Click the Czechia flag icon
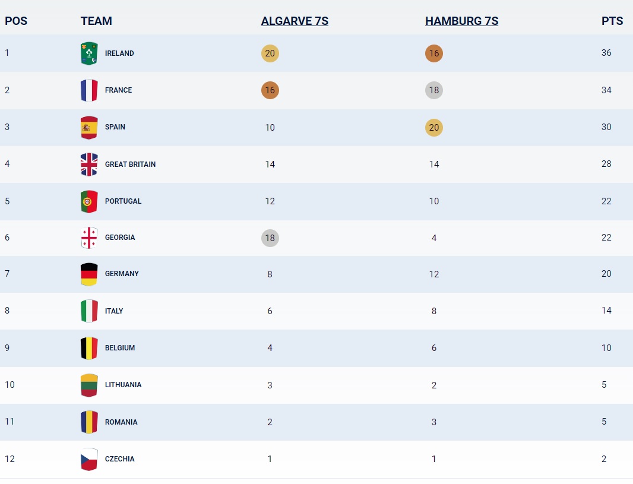This screenshot has height=484, width=633. click(x=89, y=460)
